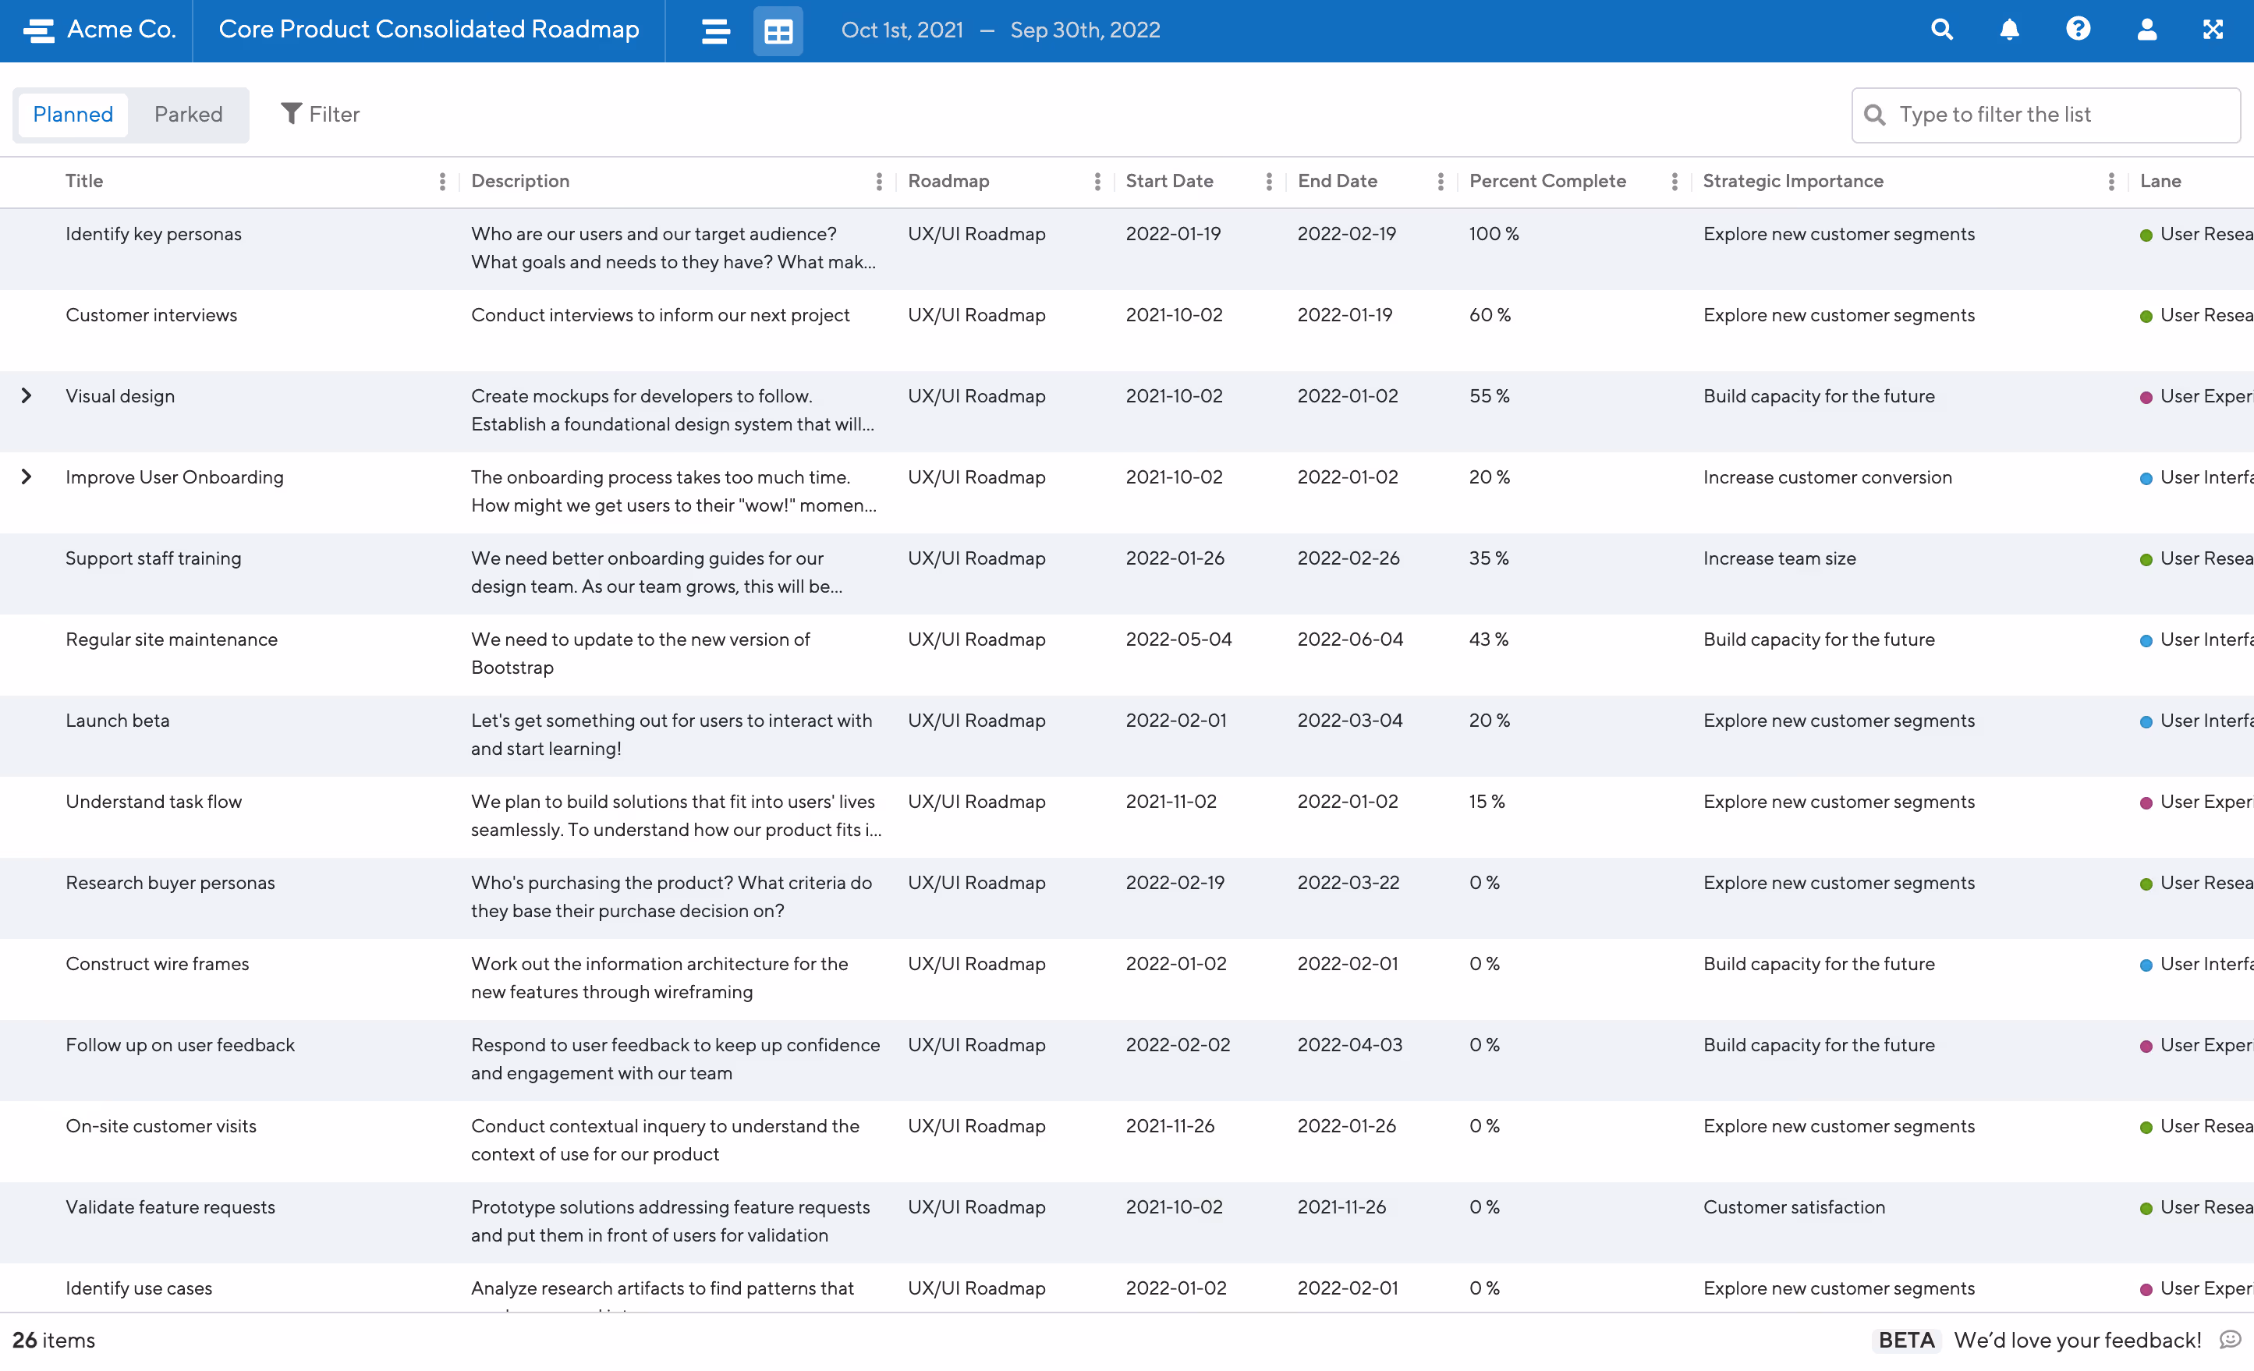2254x1371 pixels.
Task: Click the Acme Co. logo icon
Action: pyautogui.click(x=38, y=30)
